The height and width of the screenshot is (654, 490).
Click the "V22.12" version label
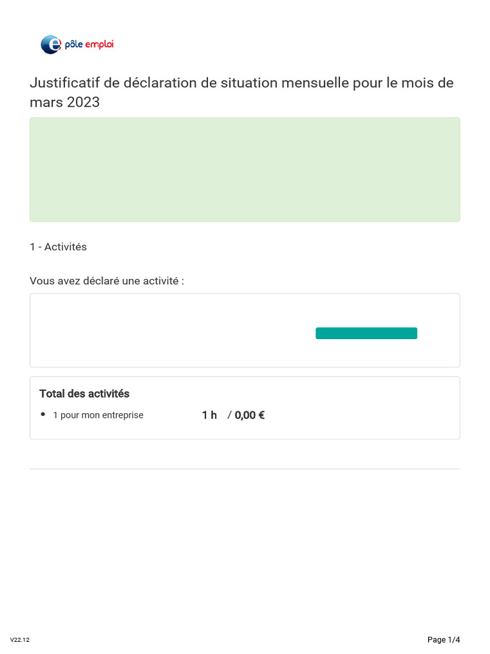tap(20, 639)
